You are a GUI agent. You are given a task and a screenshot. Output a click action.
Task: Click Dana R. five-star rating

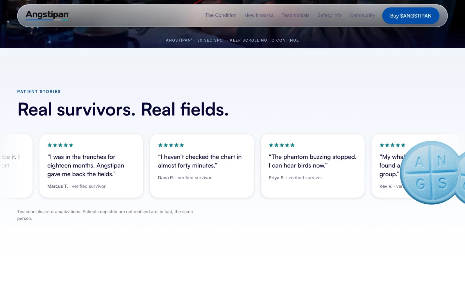click(171, 145)
